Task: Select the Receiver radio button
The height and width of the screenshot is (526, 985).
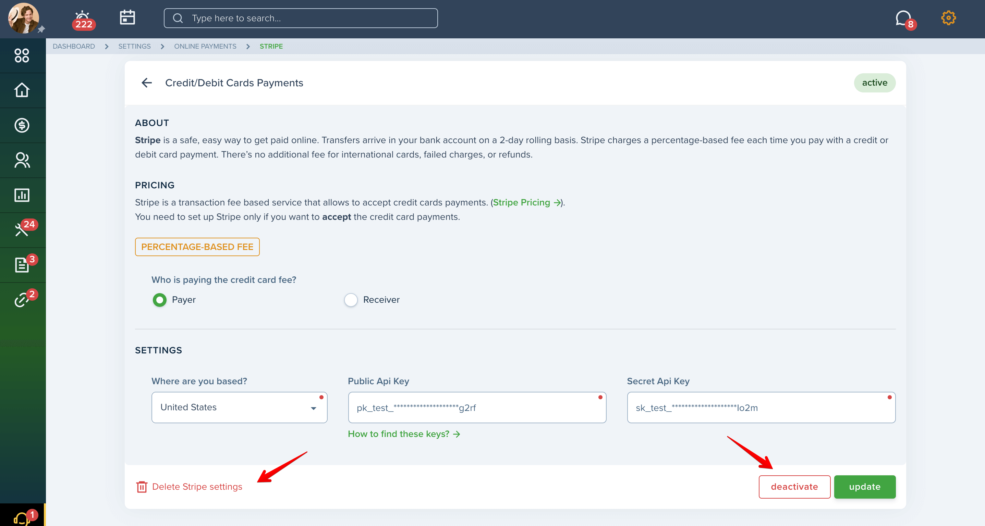Action: pos(351,300)
